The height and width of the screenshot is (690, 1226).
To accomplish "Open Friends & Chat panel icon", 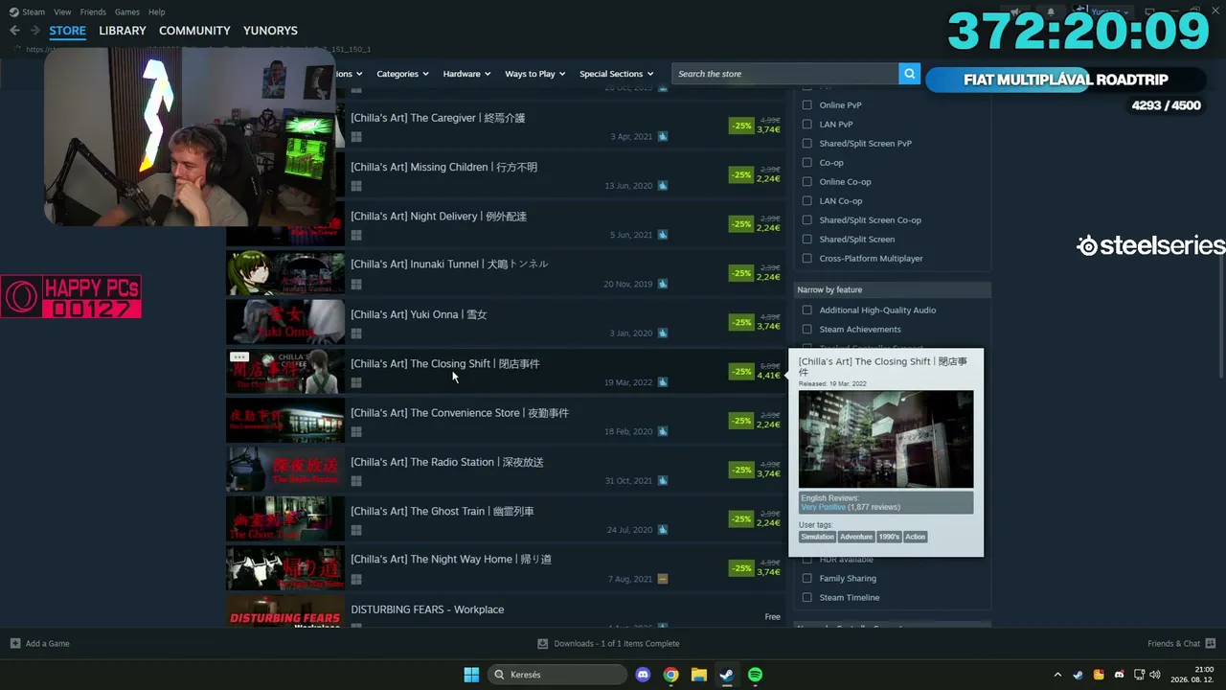I will coord(1211,643).
